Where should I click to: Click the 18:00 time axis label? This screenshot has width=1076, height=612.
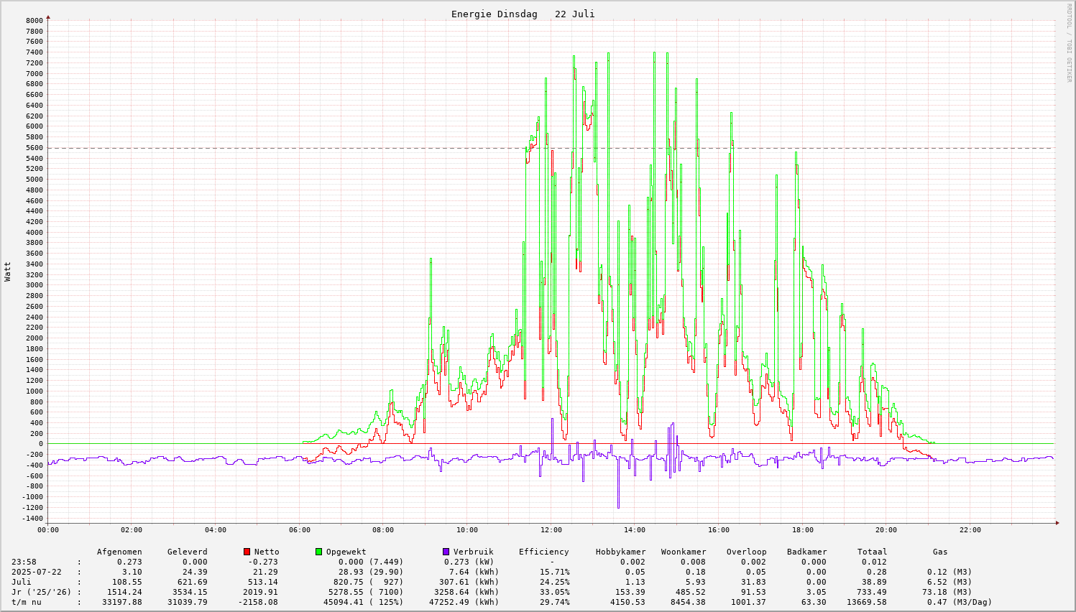point(803,530)
